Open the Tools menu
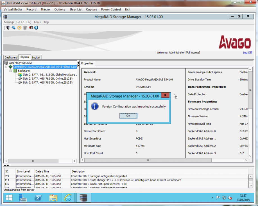The width and height of the screenshot is (258, 206). pos(37,22)
